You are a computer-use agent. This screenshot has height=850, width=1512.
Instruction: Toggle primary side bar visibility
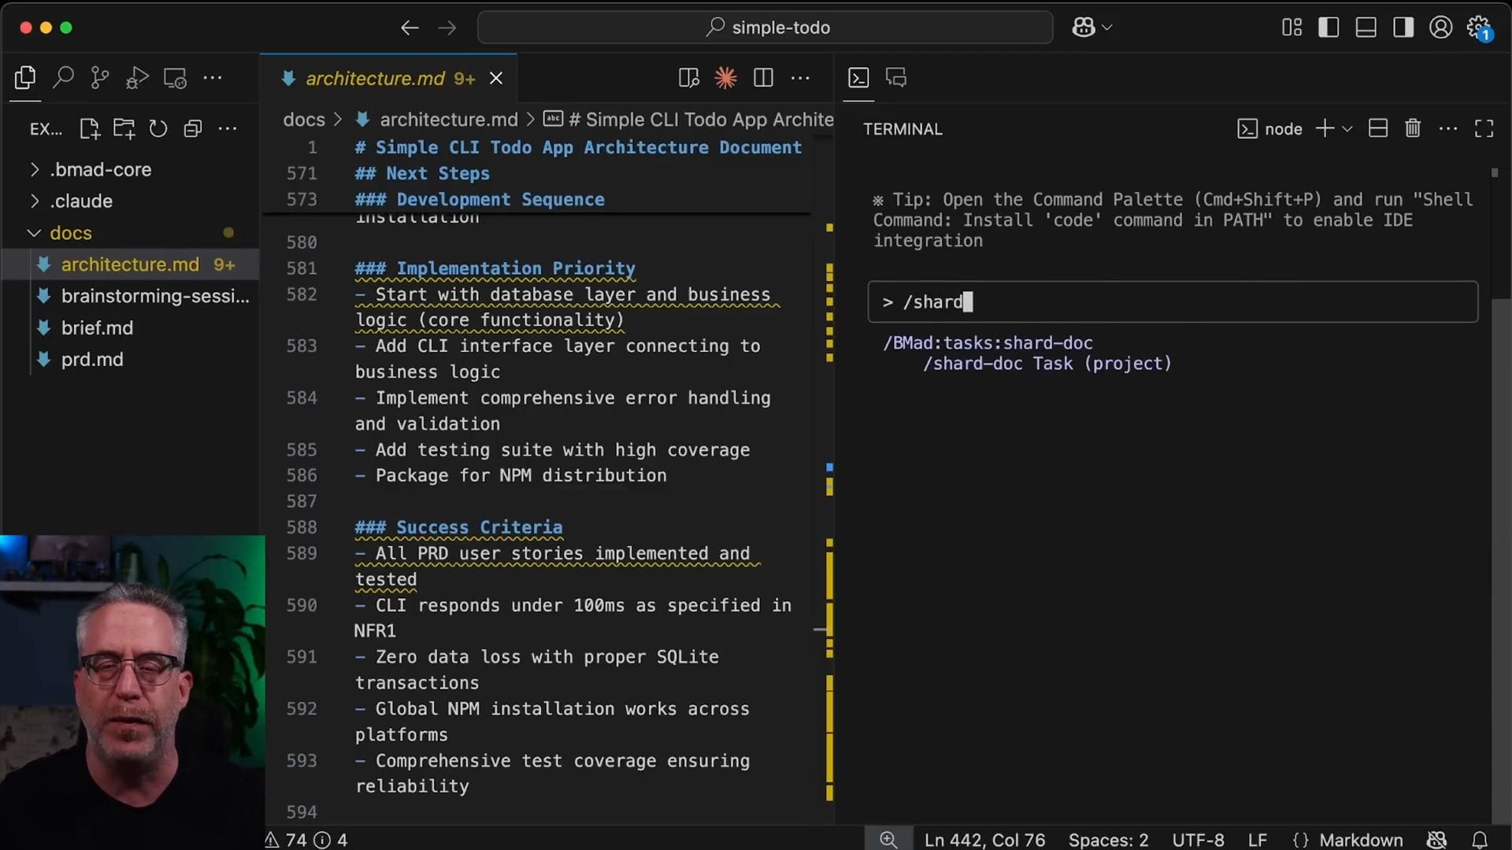pyautogui.click(x=1329, y=28)
